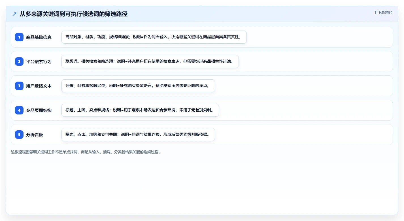Viewport: 404px width, 221px height.
Task: Select the 用户反馈文本 step label
Action: click(x=39, y=86)
